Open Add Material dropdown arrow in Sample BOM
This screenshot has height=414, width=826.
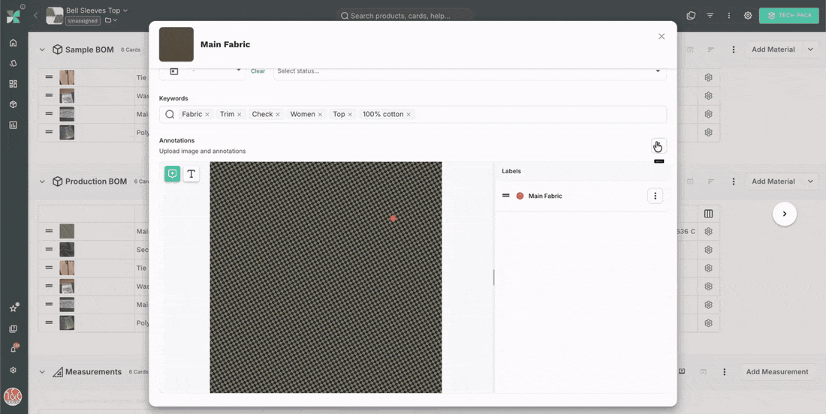click(x=810, y=49)
